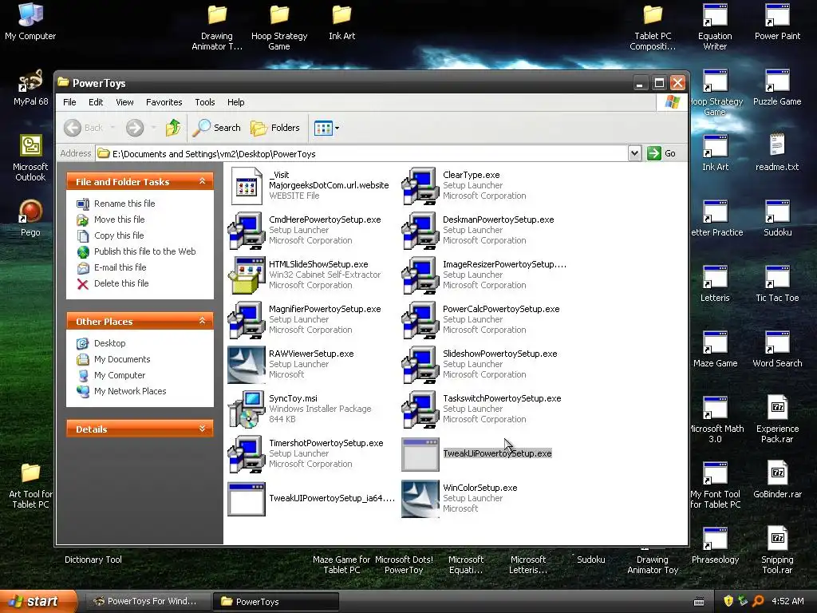Select the CmdHerePowertoySetup.exe icon
The image size is (817, 613).
tap(247, 231)
